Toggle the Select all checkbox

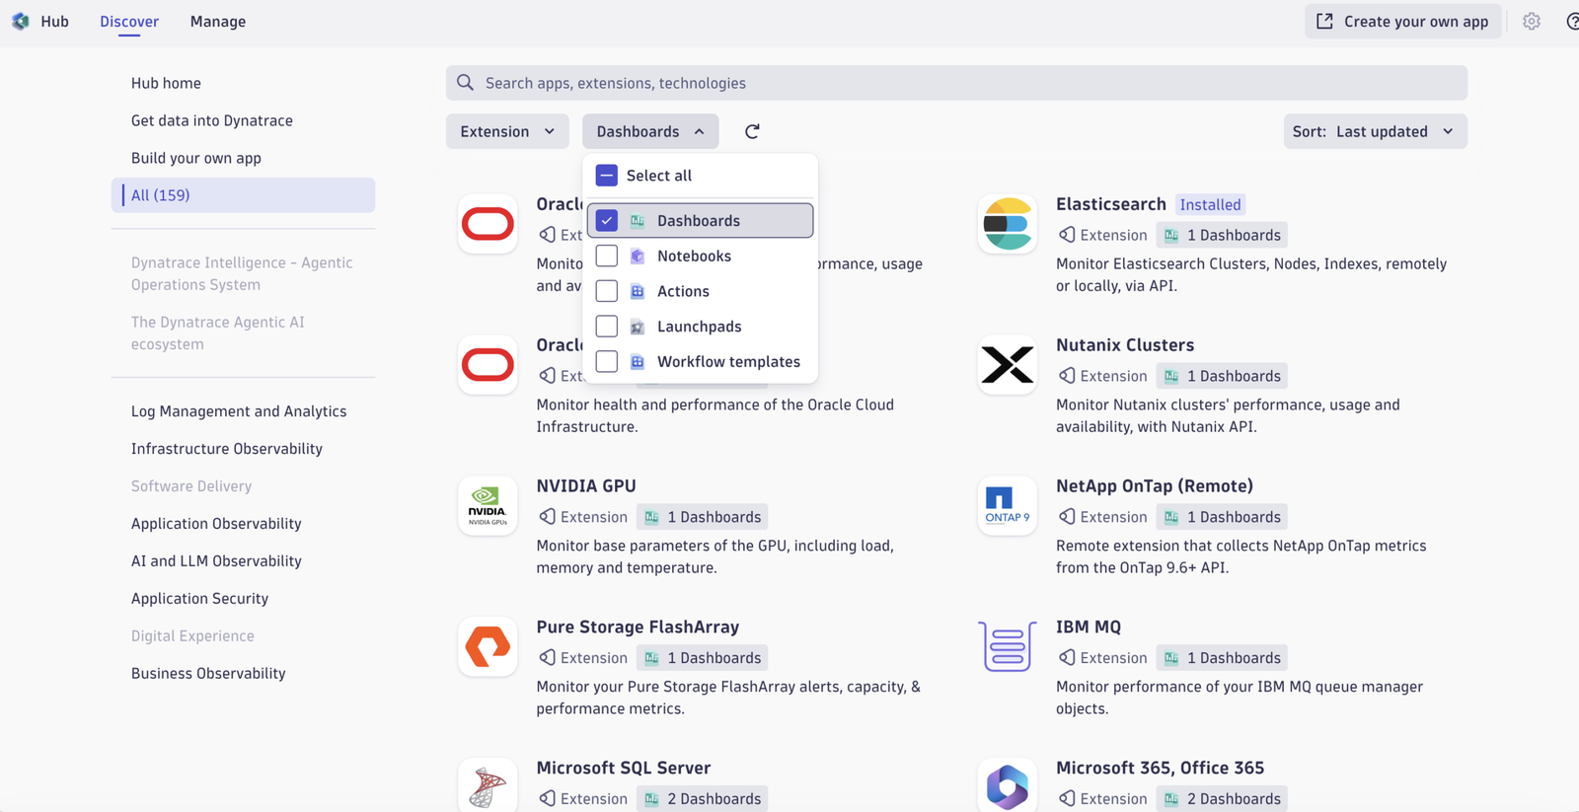pyautogui.click(x=607, y=176)
